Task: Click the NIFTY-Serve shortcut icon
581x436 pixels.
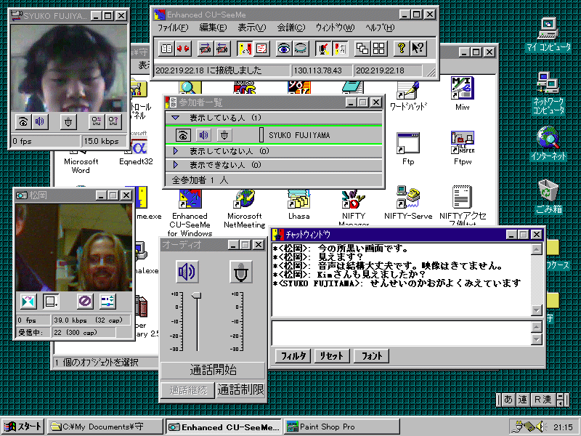Action: (x=407, y=197)
